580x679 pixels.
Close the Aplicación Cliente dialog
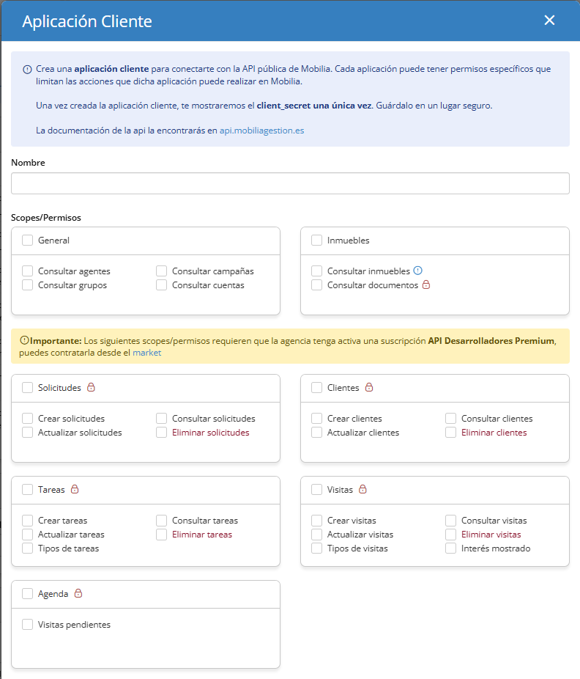click(549, 21)
